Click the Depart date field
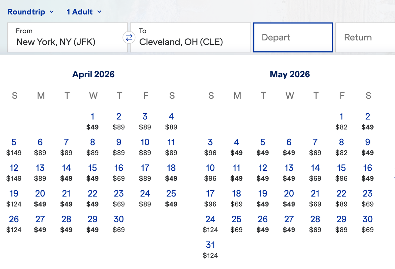This screenshot has width=395, height=269. tap(293, 37)
